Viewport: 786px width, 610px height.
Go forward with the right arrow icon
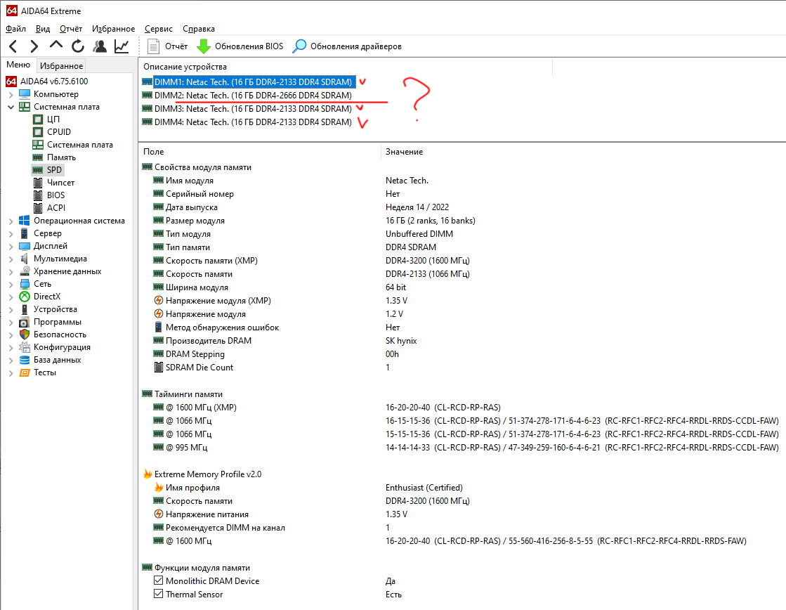(34, 46)
